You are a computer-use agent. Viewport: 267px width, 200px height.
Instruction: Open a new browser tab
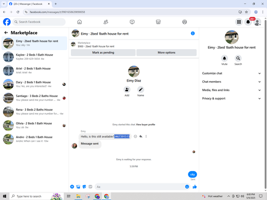56,4
